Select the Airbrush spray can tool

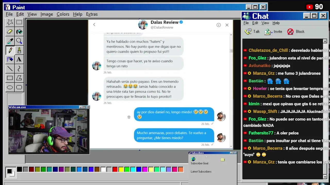(10, 59)
